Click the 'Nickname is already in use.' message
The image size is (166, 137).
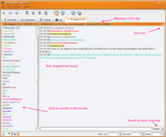pos(65,31)
